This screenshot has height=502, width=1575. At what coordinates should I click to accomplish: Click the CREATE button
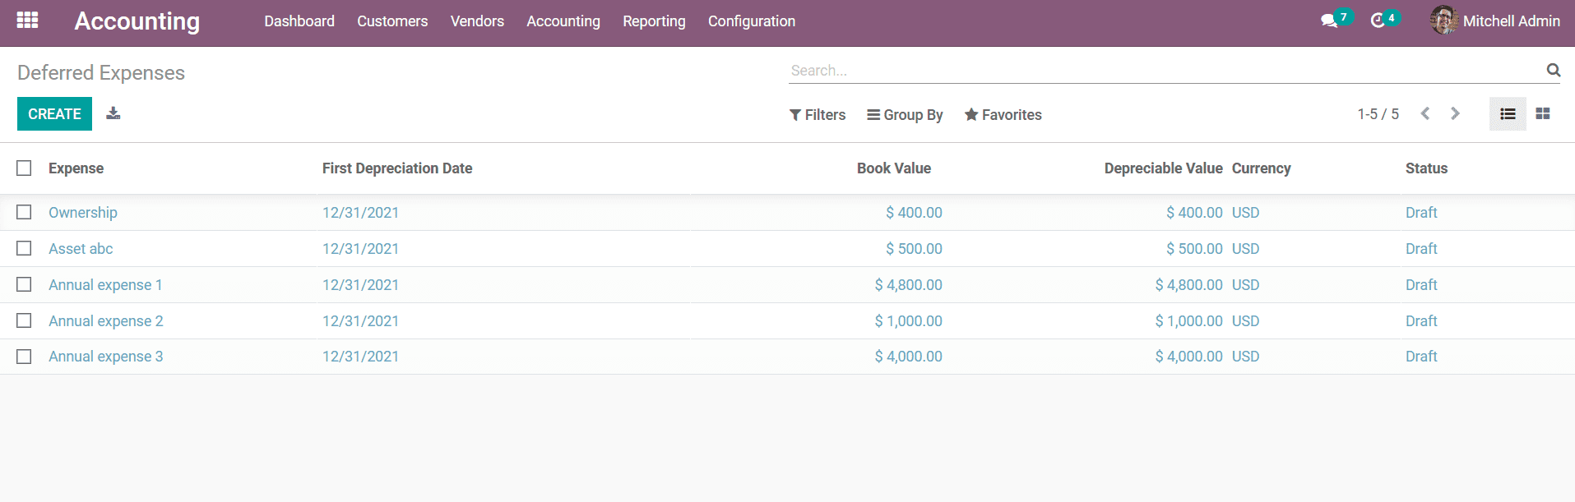54,114
